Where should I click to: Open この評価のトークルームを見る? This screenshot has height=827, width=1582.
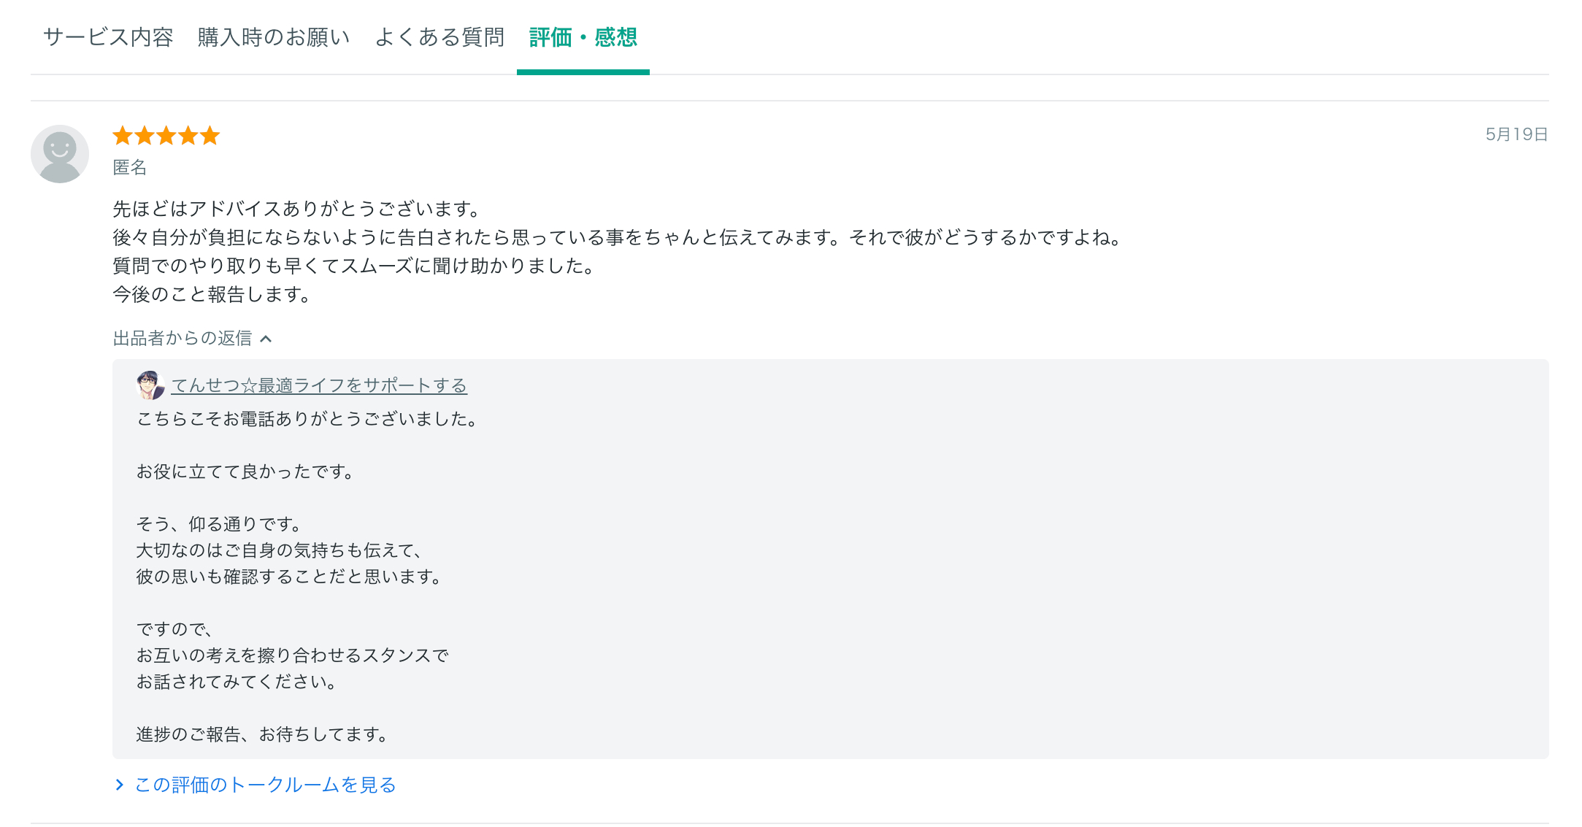[x=264, y=785]
